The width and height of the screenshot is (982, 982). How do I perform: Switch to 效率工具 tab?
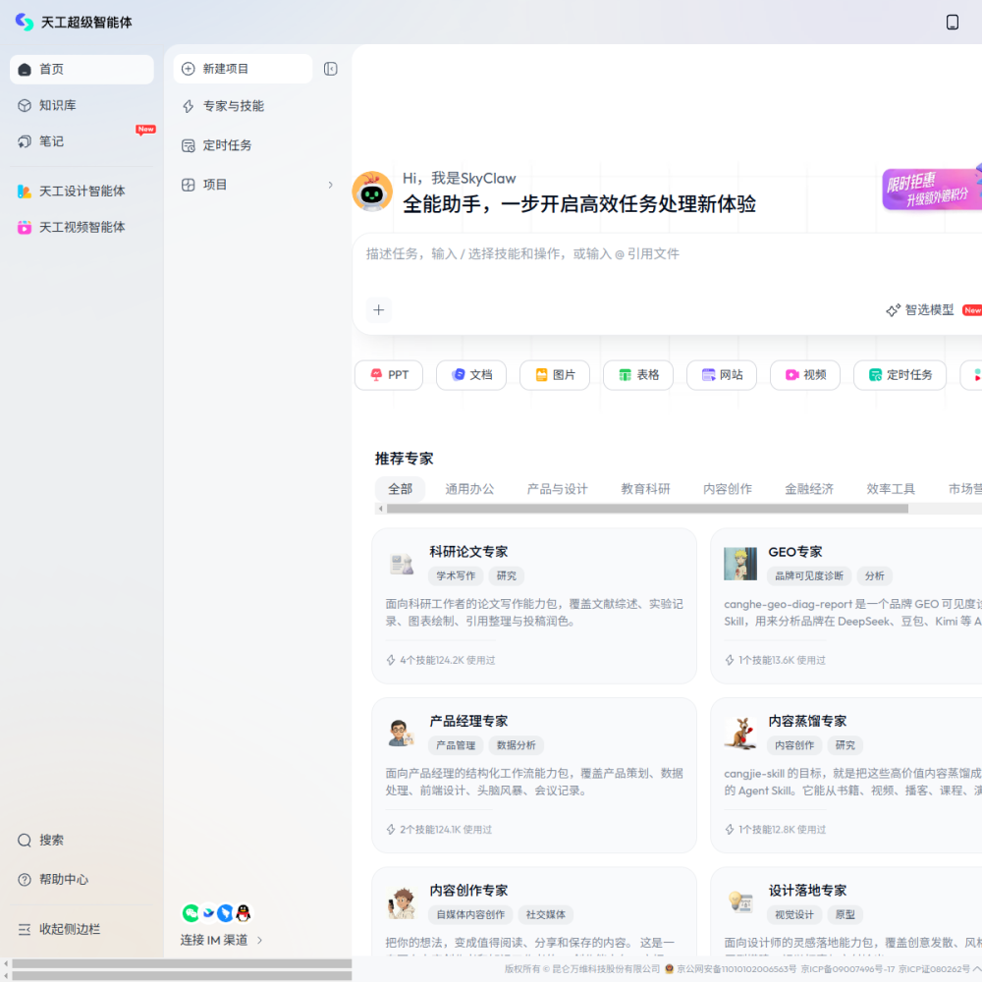tap(891, 489)
